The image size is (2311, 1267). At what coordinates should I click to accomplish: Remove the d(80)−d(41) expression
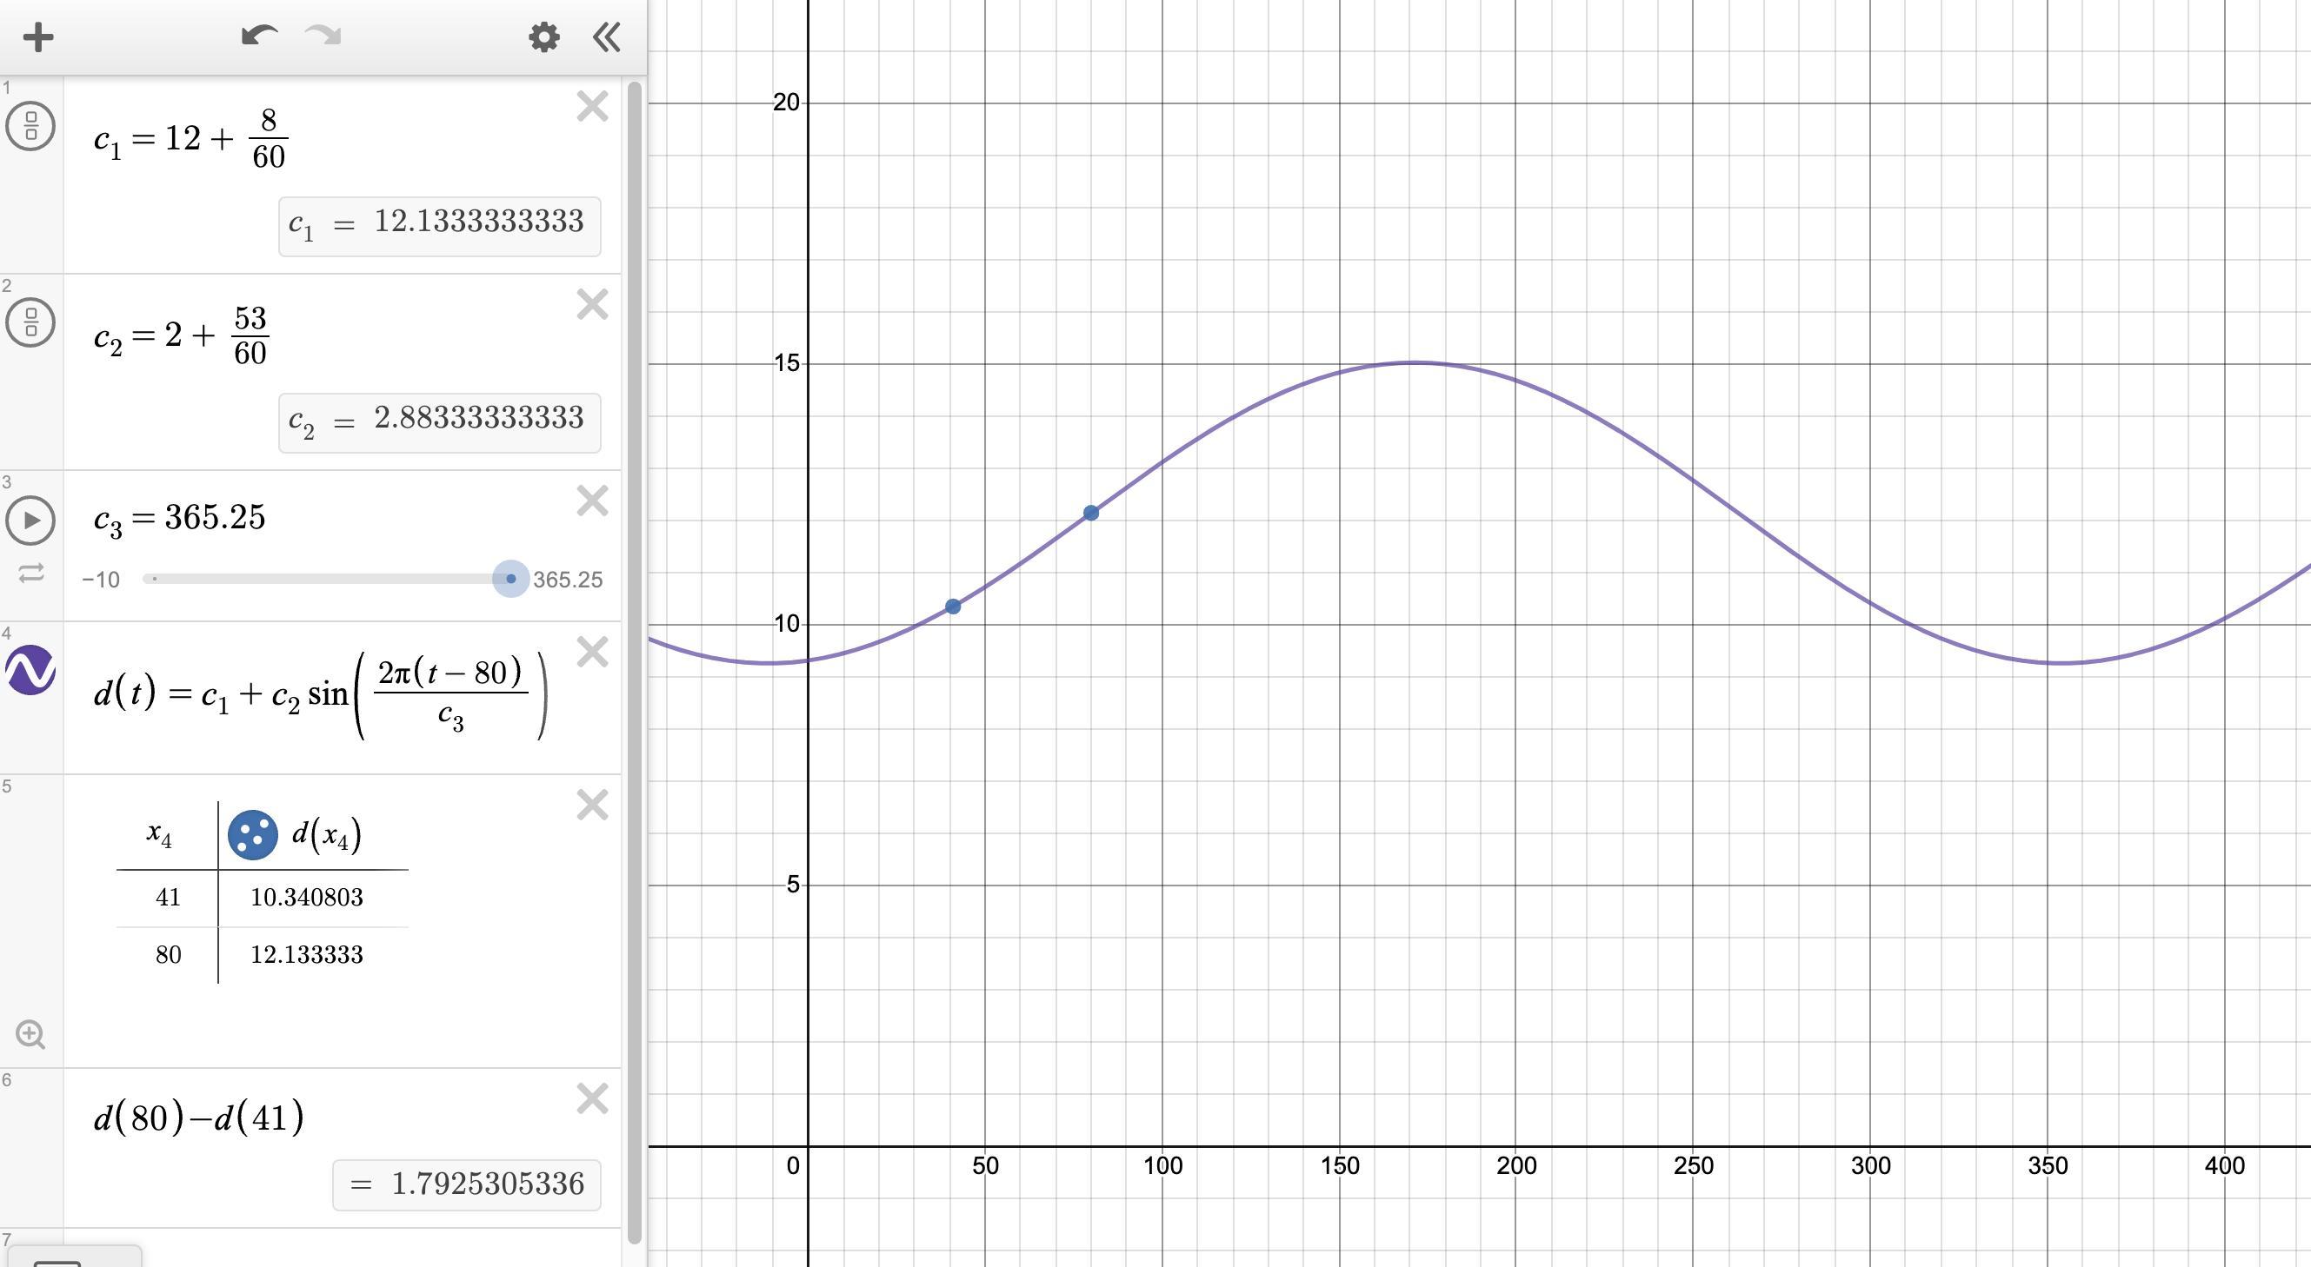pyautogui.click(x=592, y=1098)
